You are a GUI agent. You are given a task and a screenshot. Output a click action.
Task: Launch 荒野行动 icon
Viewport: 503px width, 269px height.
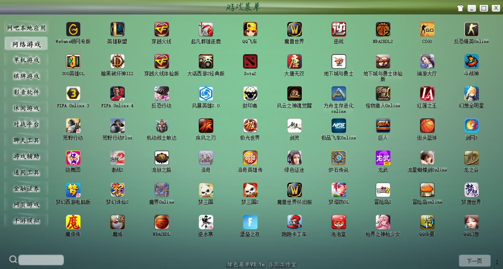pyautogui.click(x=73, y=126)
